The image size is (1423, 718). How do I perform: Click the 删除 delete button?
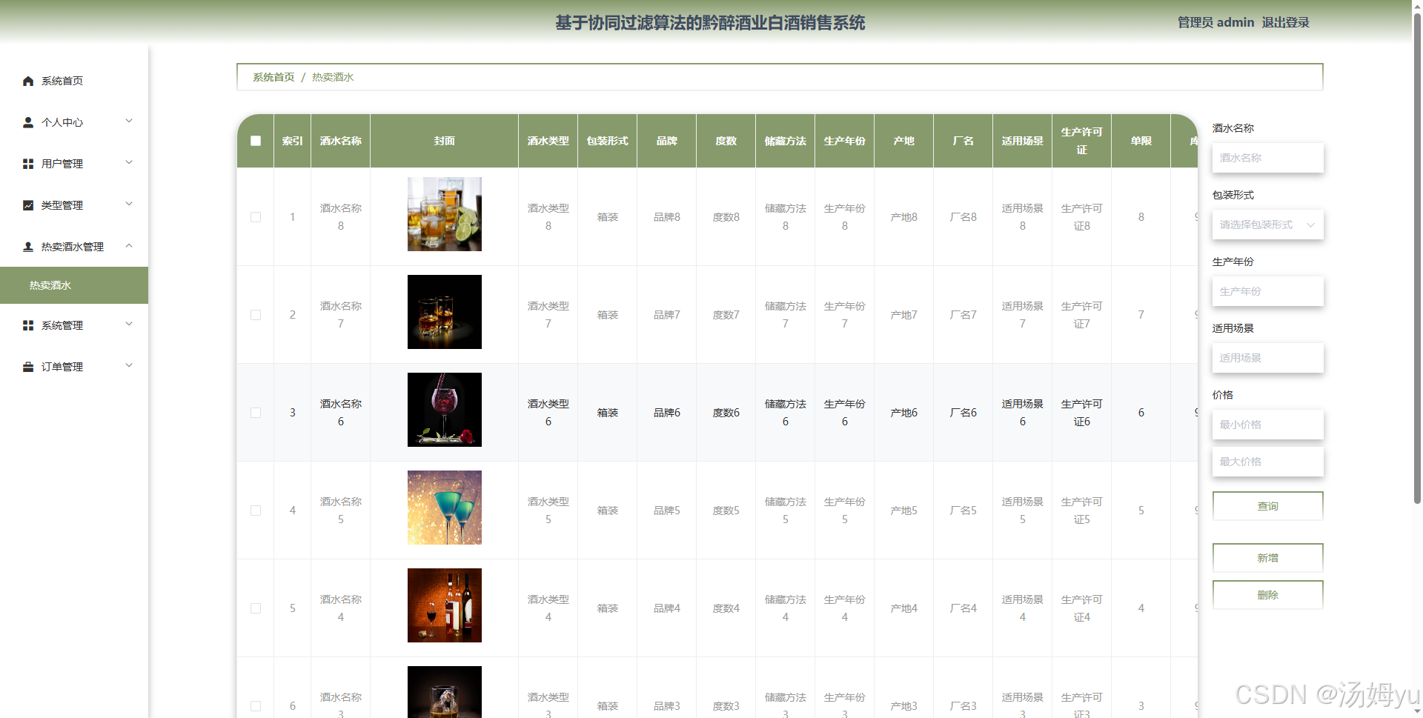pyautogui.click(x=1267, y=595)
